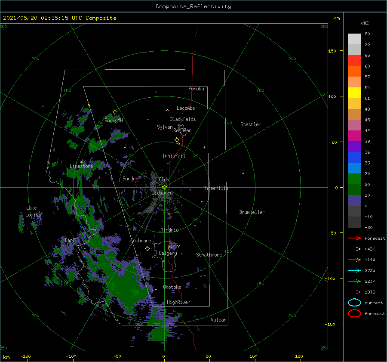
Task: Click the Stettler city label
Action: pos(251,124)
